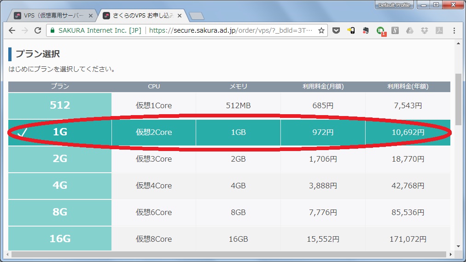
Task: Reload the current page
Action: [x=38, y=30]
